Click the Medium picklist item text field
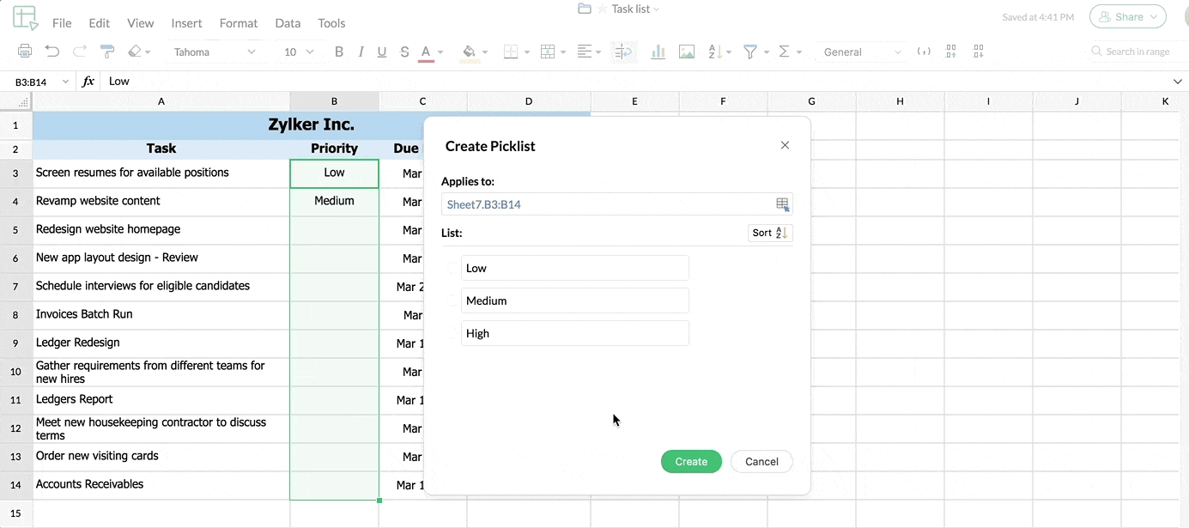This screenshot has height=528, width=1189. coord(574,300)
